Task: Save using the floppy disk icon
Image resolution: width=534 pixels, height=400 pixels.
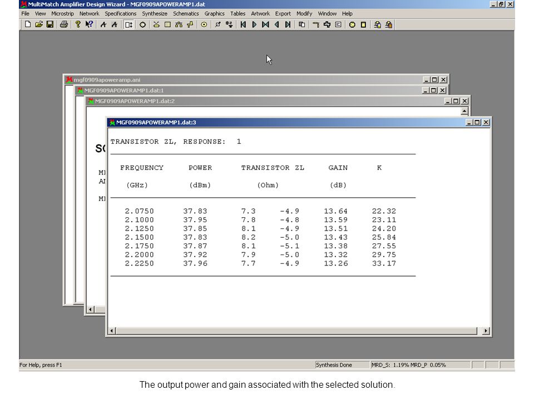Action: tap(50, 24)
